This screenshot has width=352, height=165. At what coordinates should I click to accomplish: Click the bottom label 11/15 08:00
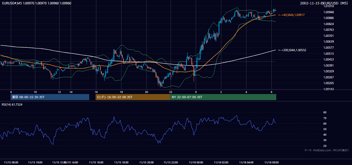coord(11,162)
